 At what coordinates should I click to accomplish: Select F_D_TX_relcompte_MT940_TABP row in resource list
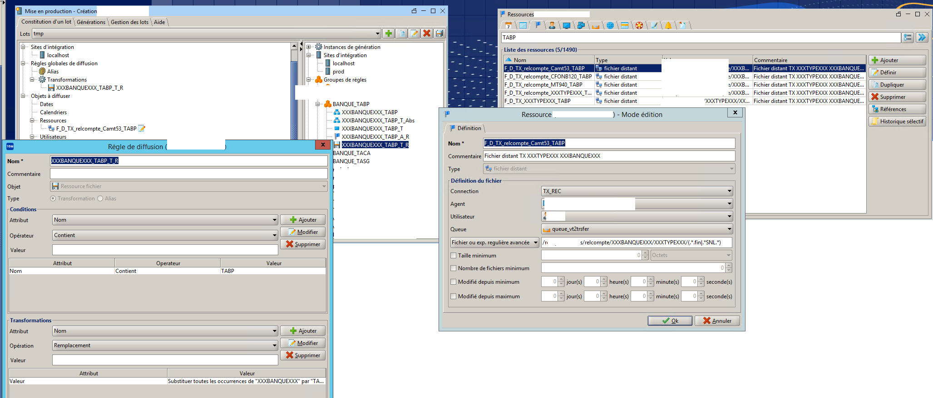[685, 85]
